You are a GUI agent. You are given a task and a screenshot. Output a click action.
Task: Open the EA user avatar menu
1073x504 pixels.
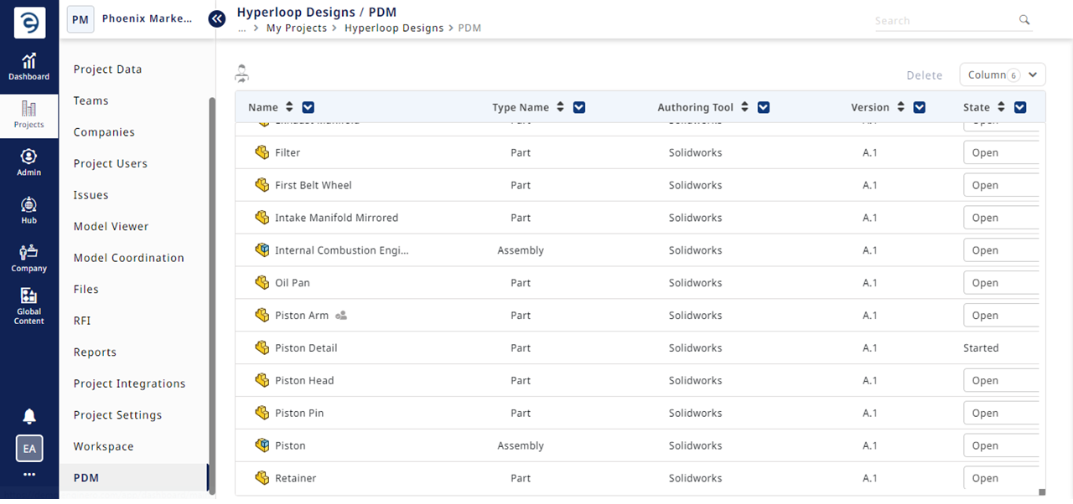[29, 449]
